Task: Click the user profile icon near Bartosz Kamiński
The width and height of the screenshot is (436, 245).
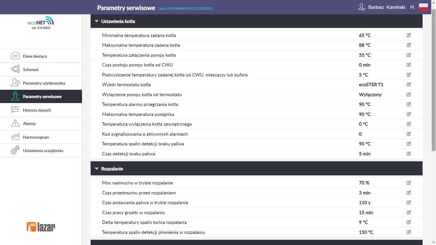Action: pos(362,7)
